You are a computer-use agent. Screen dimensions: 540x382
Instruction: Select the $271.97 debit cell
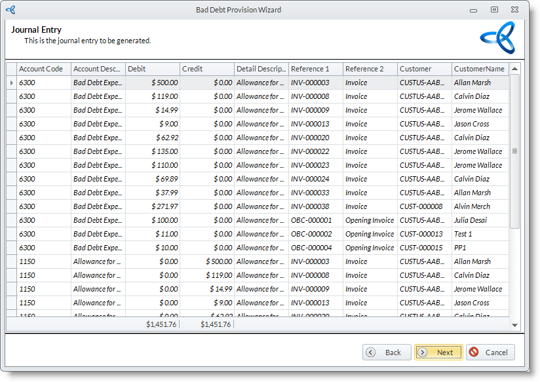click(x=153, y=206)
